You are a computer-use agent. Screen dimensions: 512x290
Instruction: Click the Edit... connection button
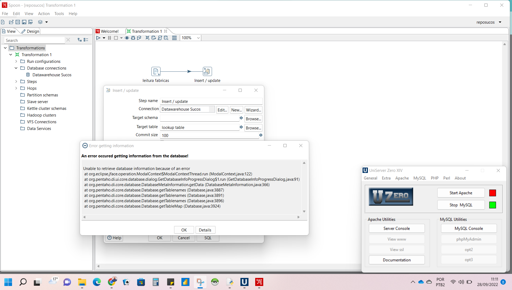coord(222,110)
